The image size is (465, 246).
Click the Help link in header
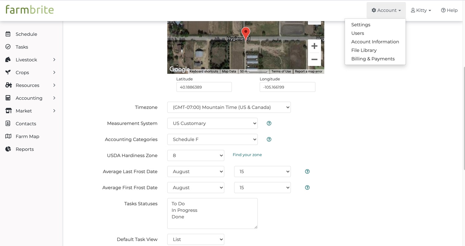tap(449, 10)
